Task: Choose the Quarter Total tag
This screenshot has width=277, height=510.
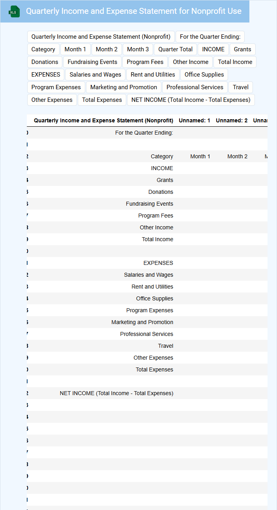Action: (x=176, y=49)
